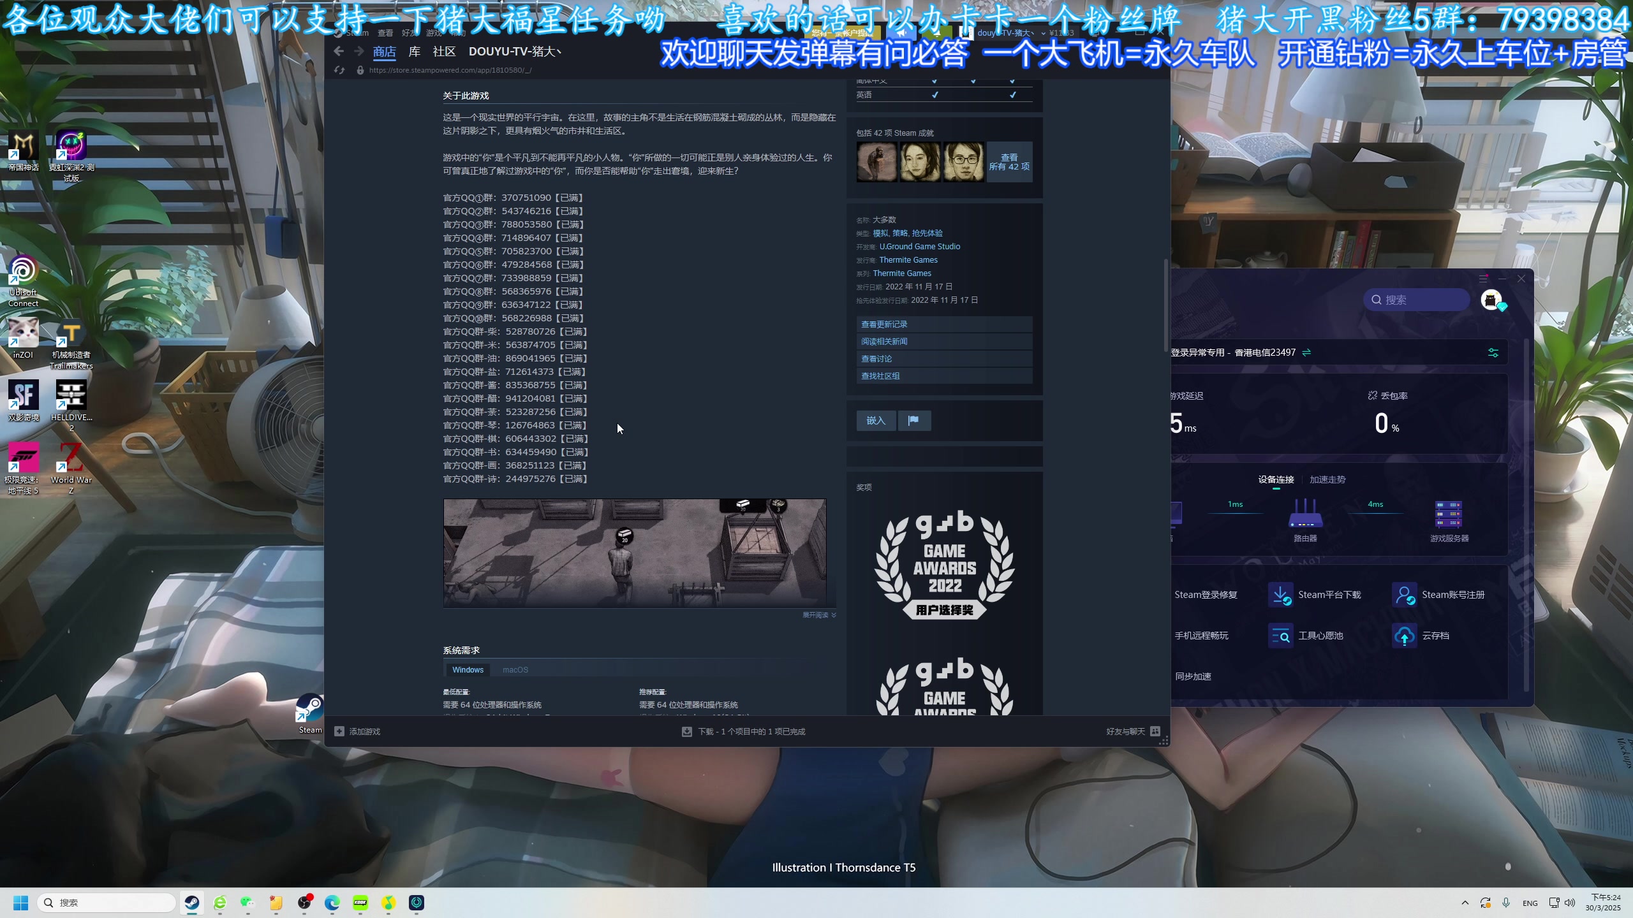Viewport: 1633px width, 918px height.
Task: Open the 模拟 genre link
Action: 880,233
